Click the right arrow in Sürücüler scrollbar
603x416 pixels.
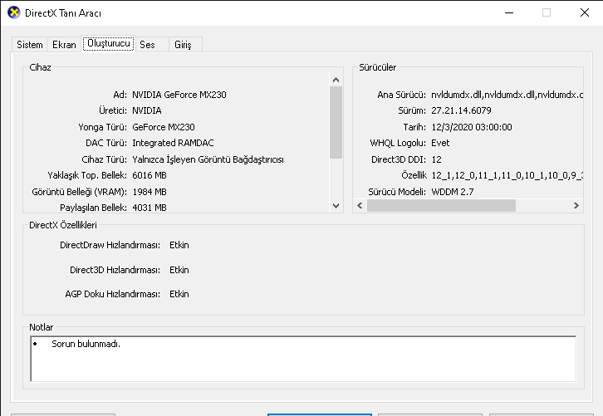click(576, 205)
